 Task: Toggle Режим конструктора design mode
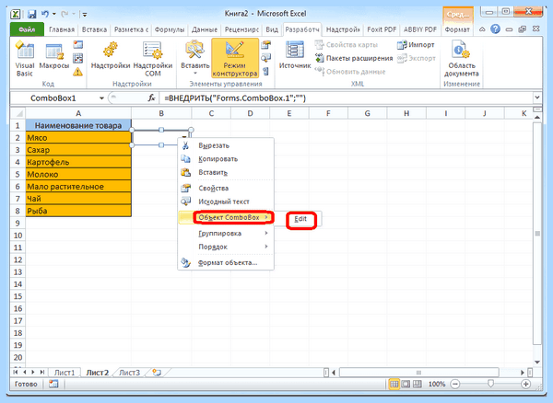[x=235, y=59]
